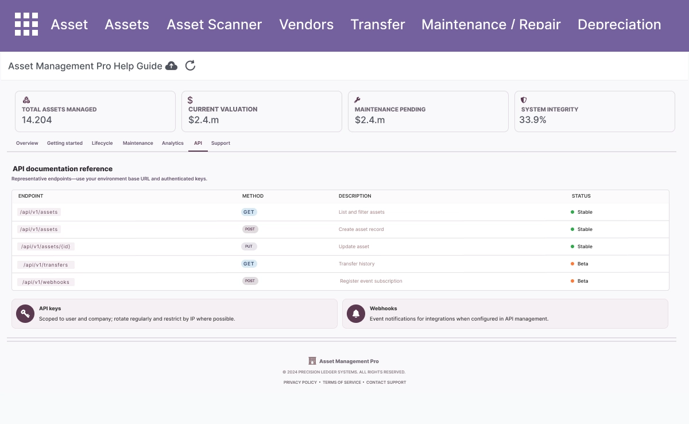
Task: Click the /api/v1/webhooks endpoint
Action: click(46, 282)
